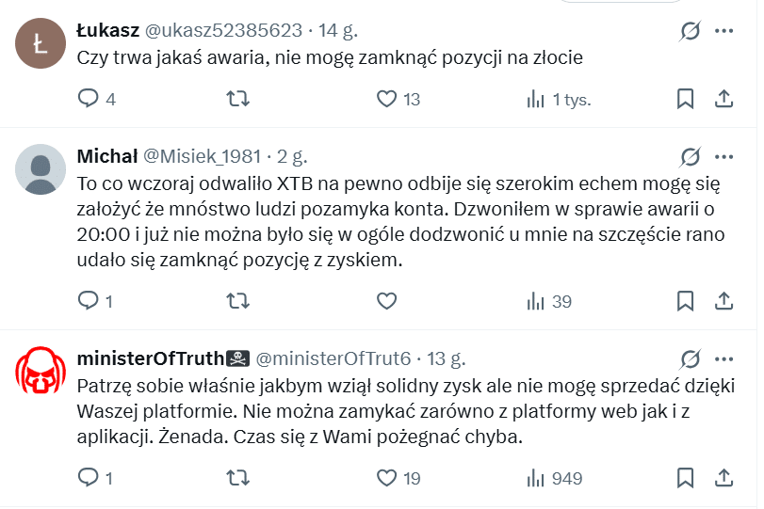Repost ministerOfTruth's tweet
764x509 pixels.
(x=239, y=479)
